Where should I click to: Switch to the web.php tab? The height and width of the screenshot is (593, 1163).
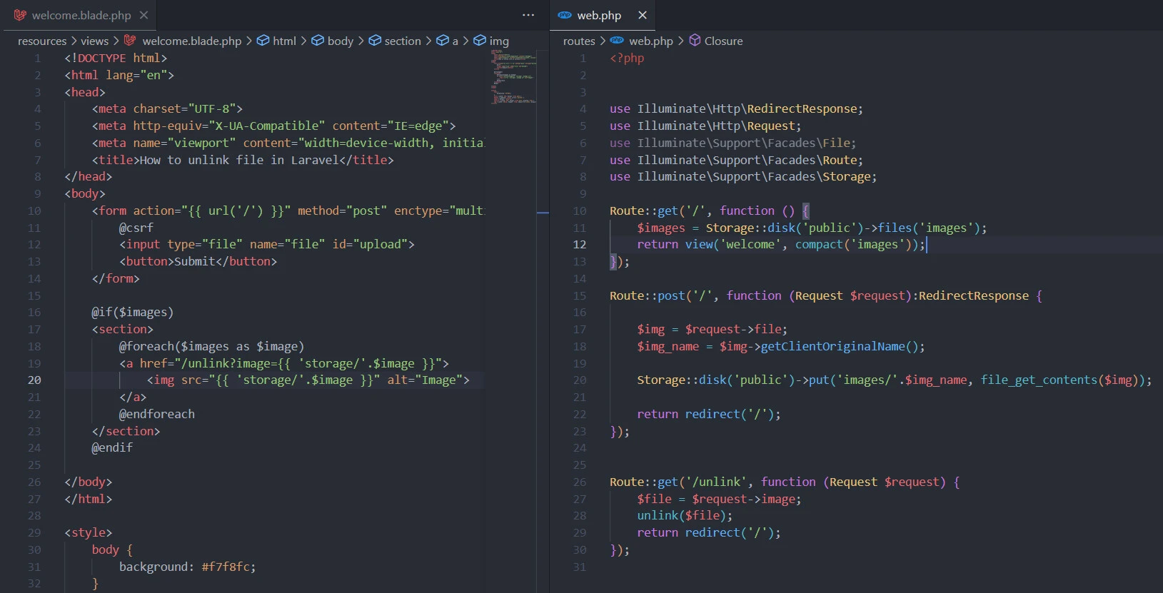599,15
